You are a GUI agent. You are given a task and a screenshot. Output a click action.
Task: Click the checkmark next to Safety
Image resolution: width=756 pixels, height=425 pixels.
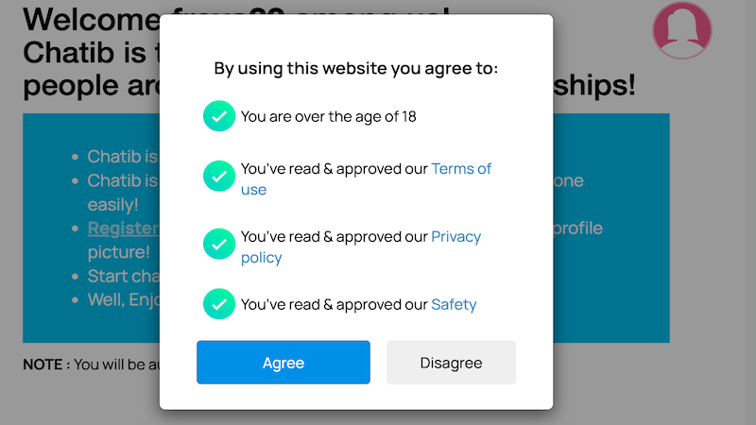[x=218, y=304]
